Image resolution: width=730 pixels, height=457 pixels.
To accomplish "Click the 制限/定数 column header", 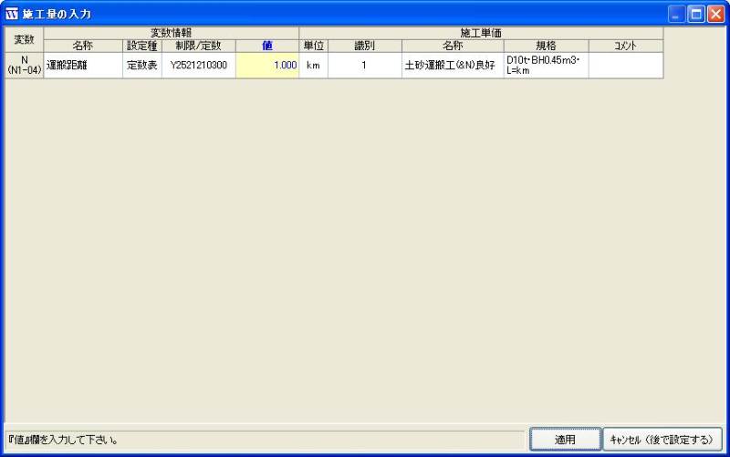I will click(x=198, y=46).
